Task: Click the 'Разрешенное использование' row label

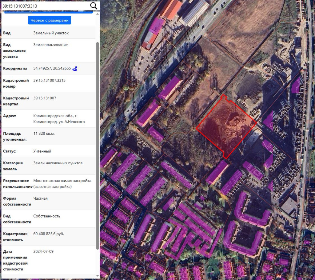Action: pyautogui.click(x=18, y=184)
